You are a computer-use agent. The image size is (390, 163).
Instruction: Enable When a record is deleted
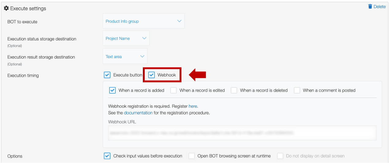point(234,90)
